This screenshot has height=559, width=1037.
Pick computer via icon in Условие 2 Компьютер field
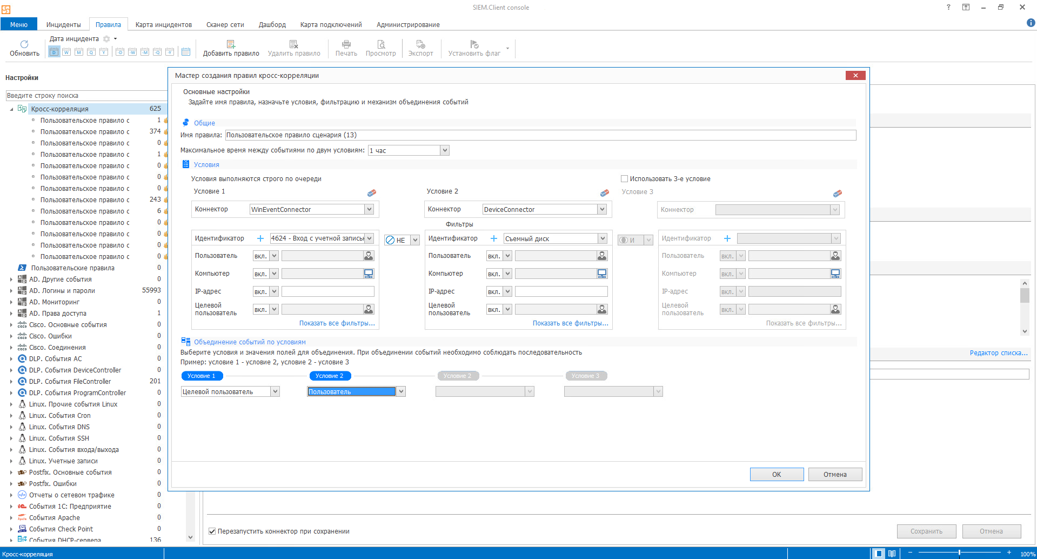pyautogui.click(x=602, y=274)
